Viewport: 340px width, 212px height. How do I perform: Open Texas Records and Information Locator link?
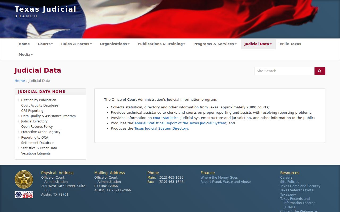point(297,203)
